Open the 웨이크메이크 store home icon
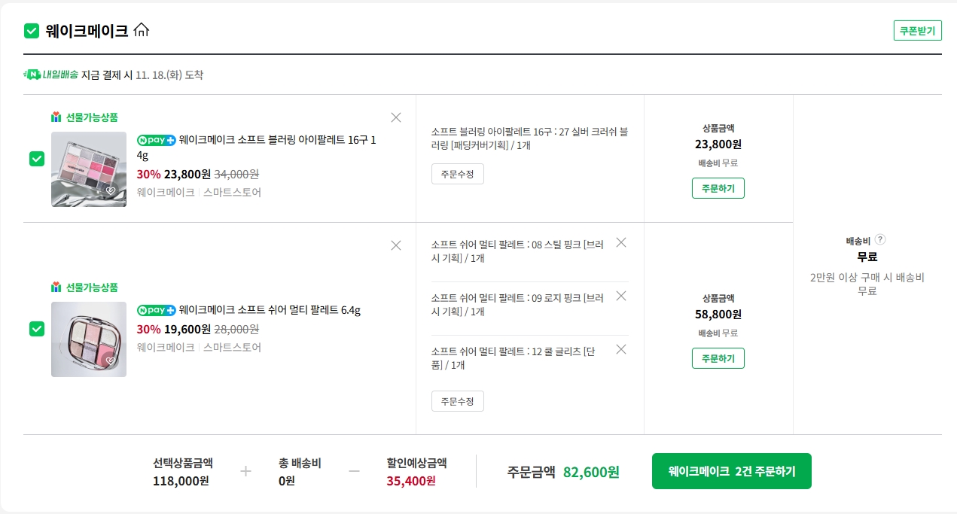This screenshot has height=514, width=957. [x=142, y=31]
